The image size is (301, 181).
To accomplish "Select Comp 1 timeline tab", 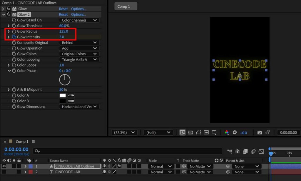I will tap(22, 142).
